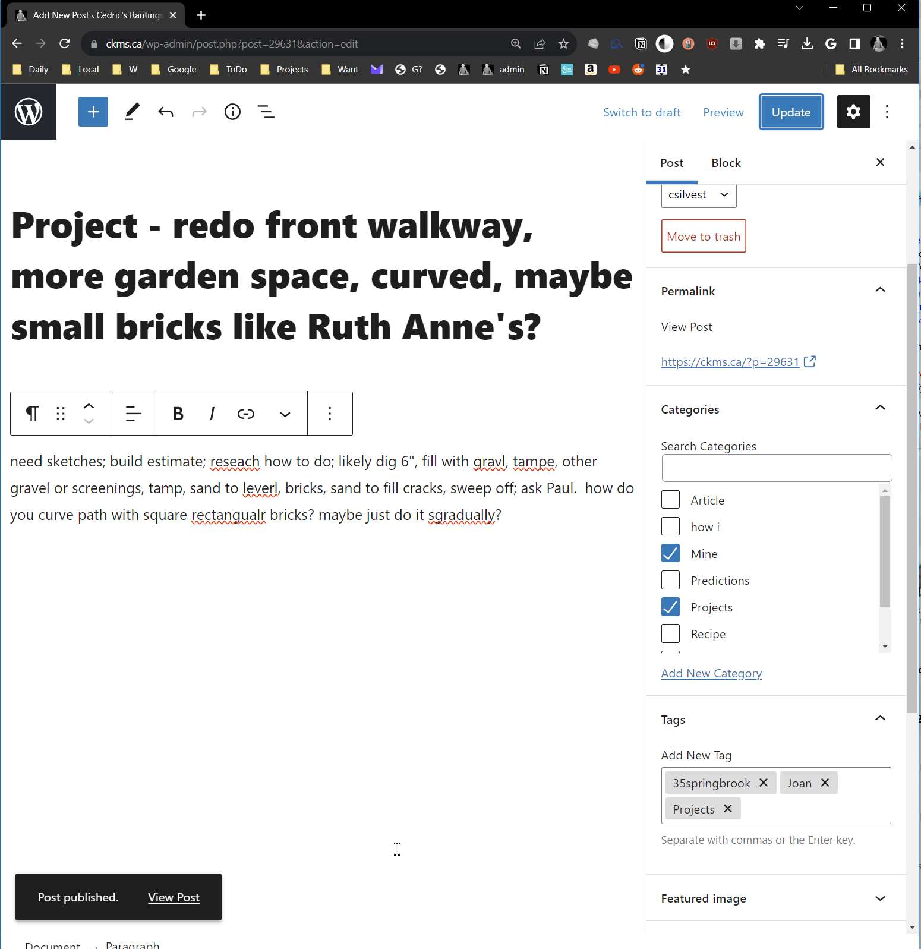Open the post Details info icon

(x=232, y=112)
